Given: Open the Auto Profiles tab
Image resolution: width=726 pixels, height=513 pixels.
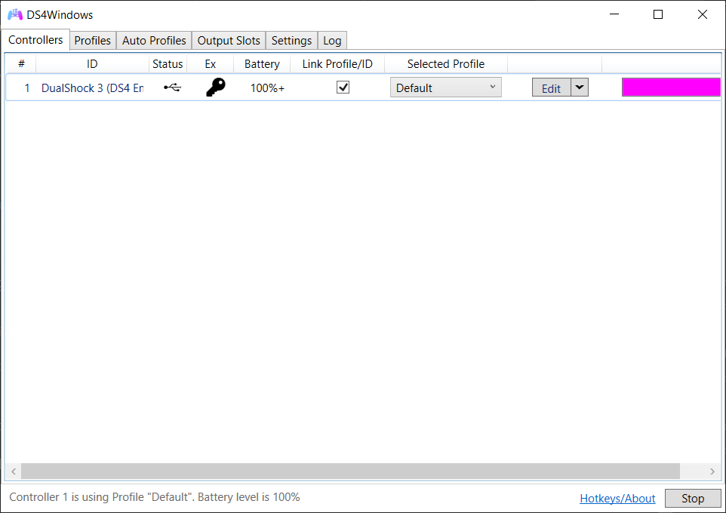Looking at the screenshot, I should pyautogui.click(x=153, y=40).
